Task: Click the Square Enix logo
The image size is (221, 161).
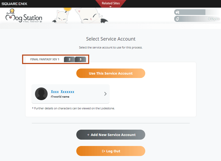Action: pos(14,4)
